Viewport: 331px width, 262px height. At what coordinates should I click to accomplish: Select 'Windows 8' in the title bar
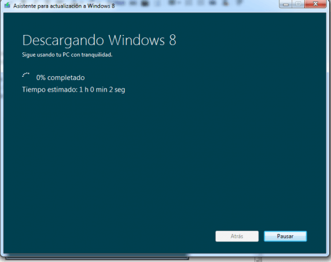point(101,6)
